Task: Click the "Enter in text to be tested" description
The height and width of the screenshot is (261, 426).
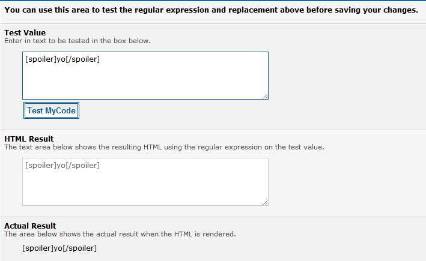Action: click(x=78, y=41)
